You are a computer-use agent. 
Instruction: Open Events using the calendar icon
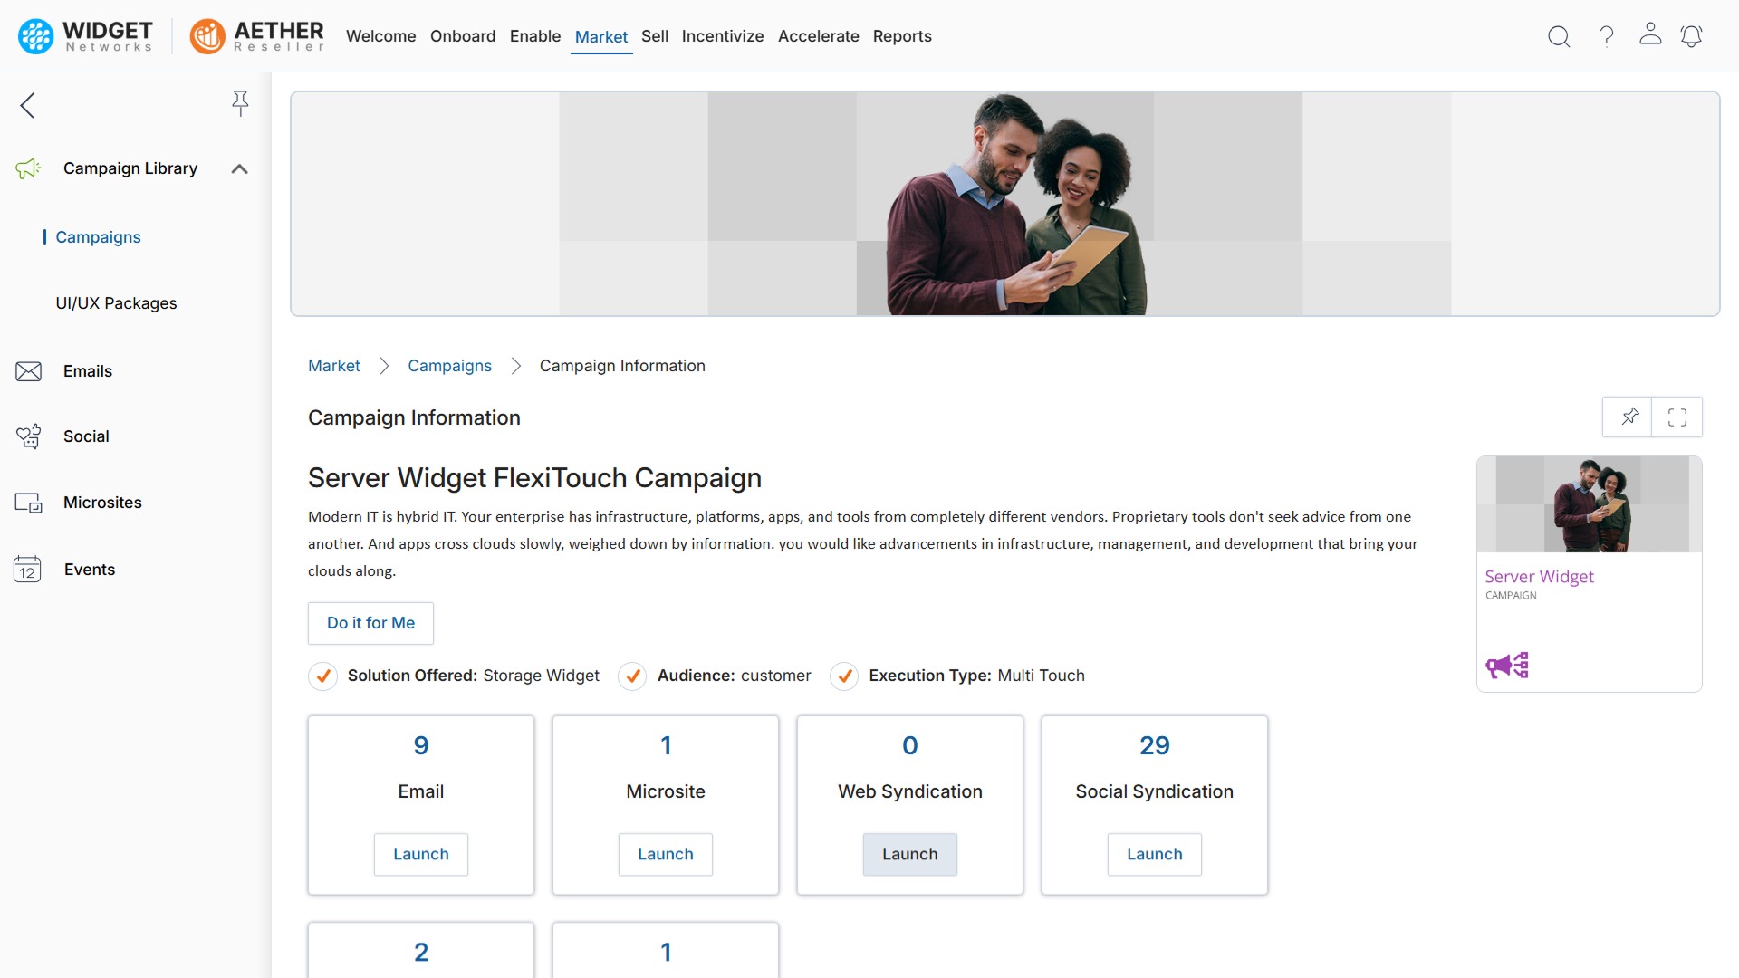27,570
